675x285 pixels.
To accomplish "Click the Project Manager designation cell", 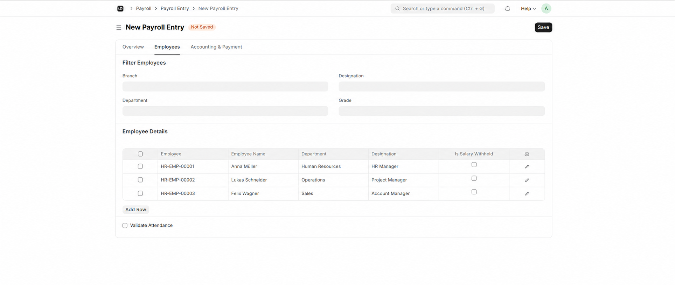I will pyautogui.click(x=404, y=180).
